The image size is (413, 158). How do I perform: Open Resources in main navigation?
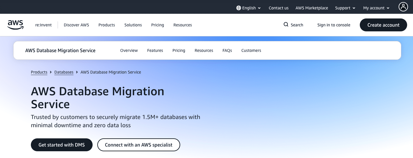[x=183, y=25]
